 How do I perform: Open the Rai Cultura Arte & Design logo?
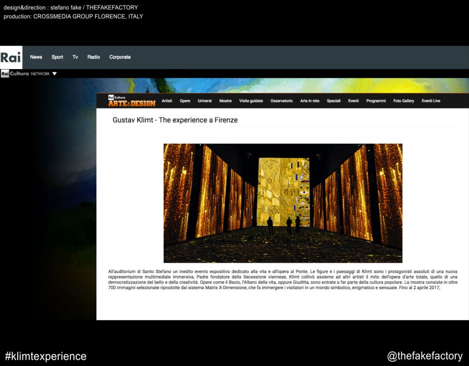[132, 101]
